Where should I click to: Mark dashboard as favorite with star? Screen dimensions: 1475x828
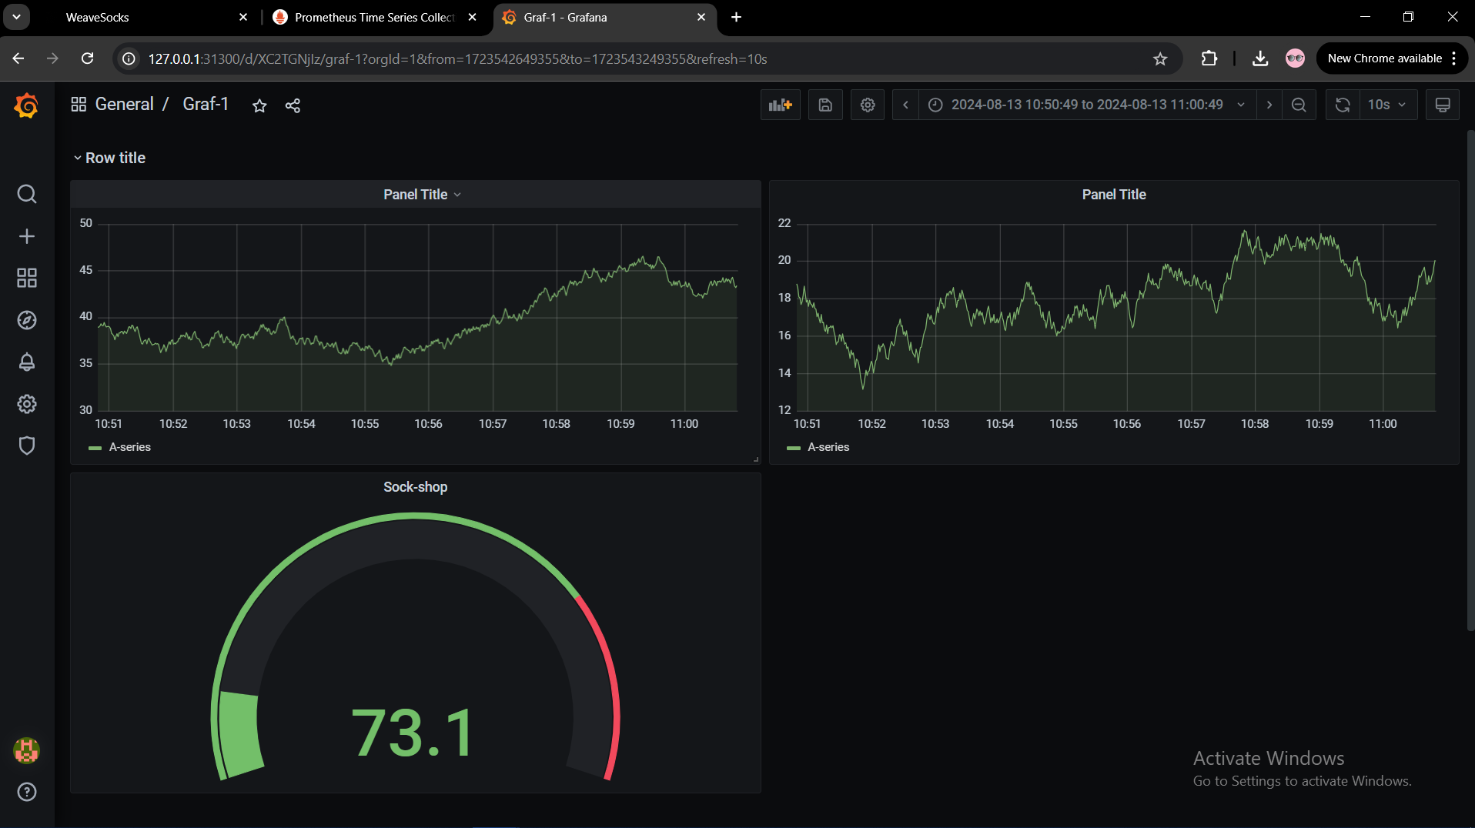pos(259,105)
